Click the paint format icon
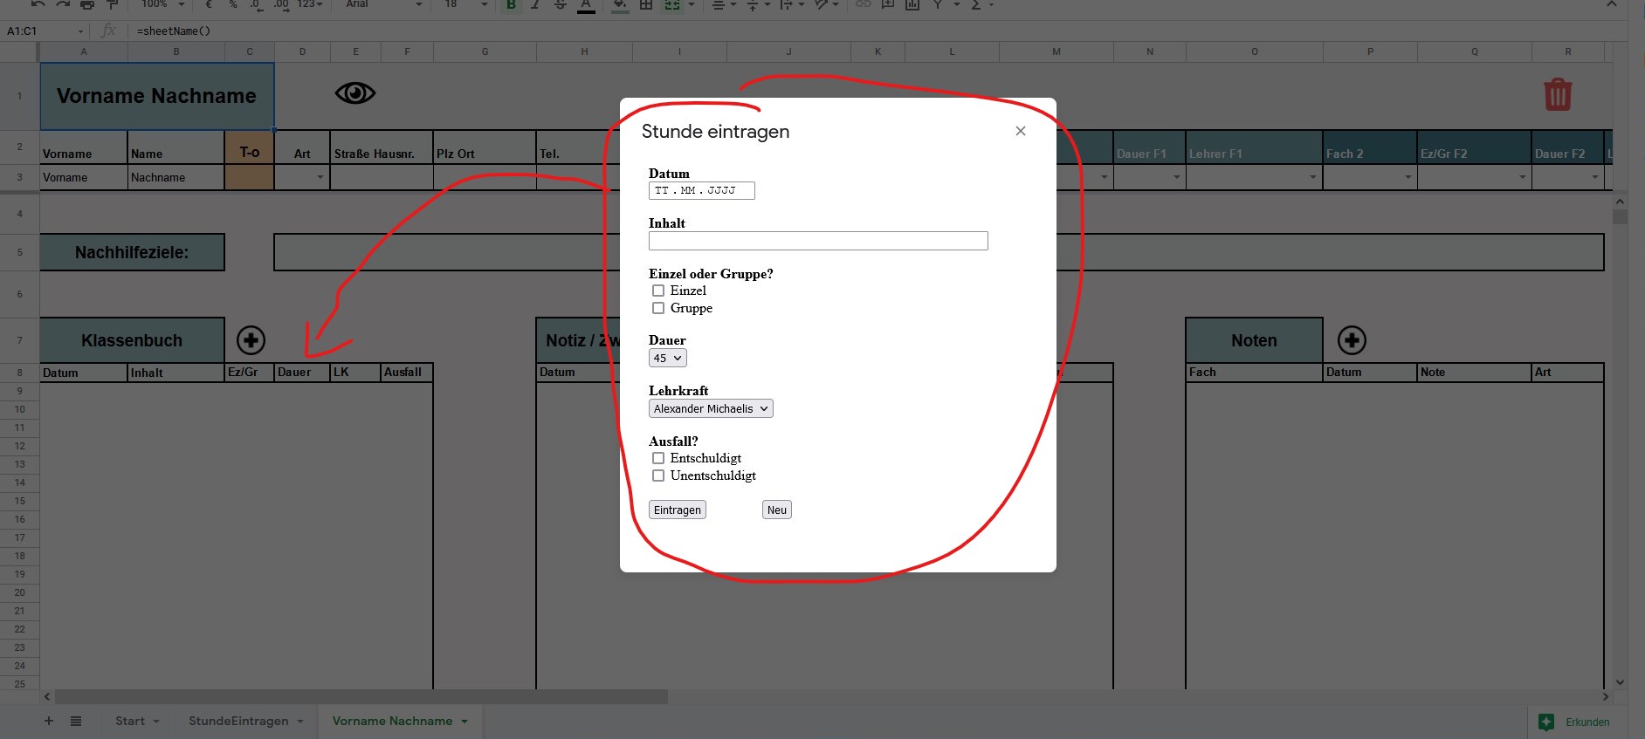The image size is (1645, 739). point(112,4)
